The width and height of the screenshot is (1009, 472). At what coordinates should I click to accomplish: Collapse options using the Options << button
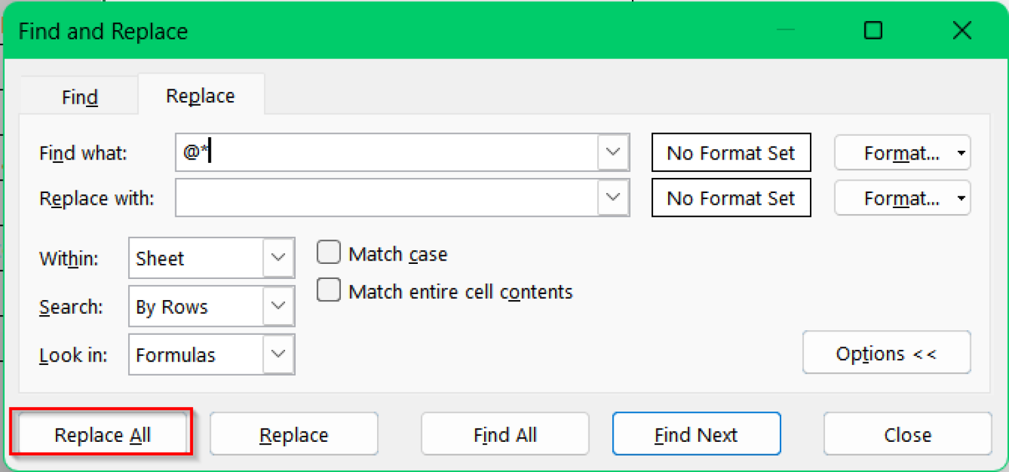886,353
